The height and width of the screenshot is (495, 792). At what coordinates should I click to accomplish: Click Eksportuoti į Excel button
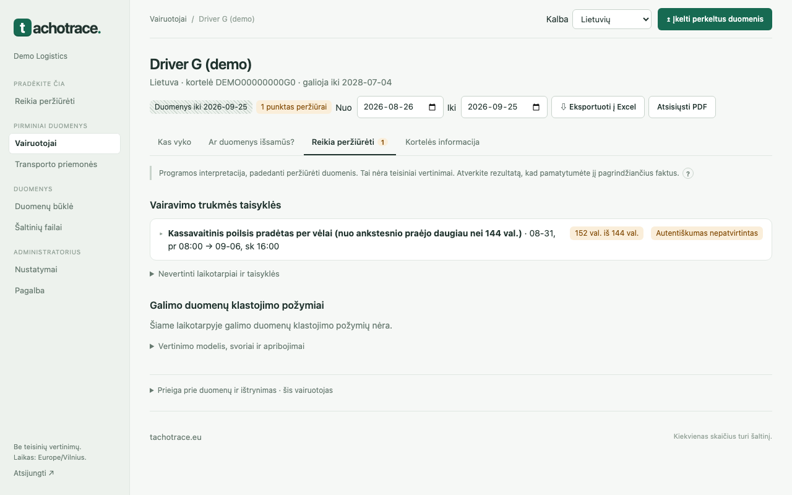pyautogui.click(x=598, y=107)
